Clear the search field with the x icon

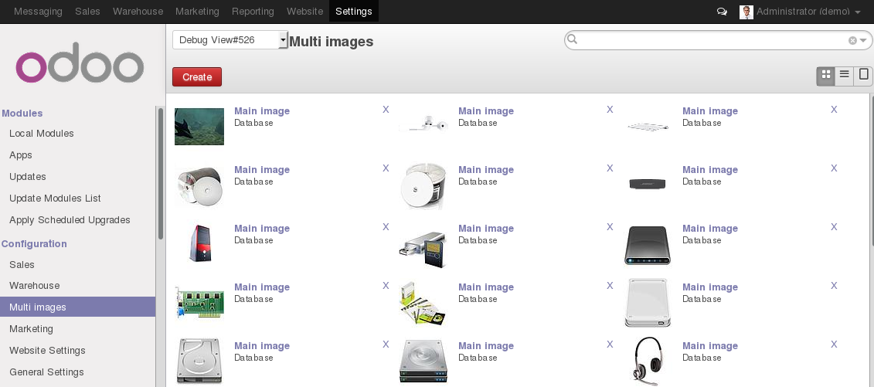[x=852, y=40]
